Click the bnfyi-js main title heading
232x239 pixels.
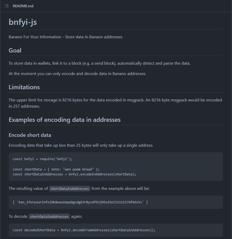click(23, 22)
